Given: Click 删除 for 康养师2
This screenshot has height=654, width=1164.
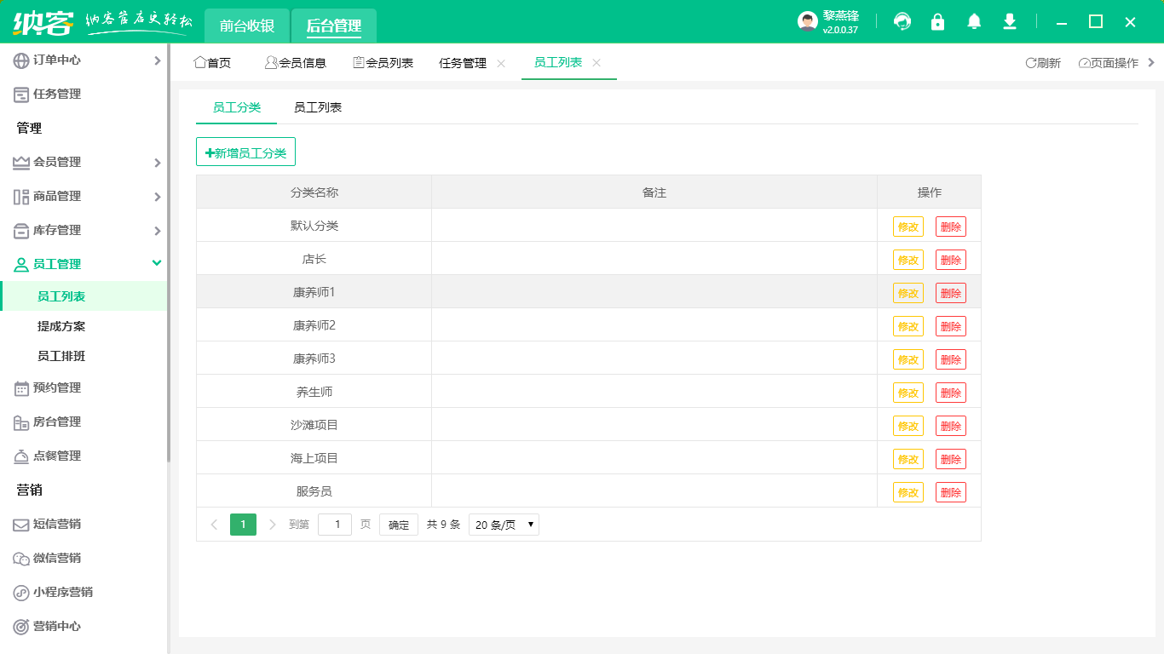Looking at the screenshot, I should pyautogui.click(x=951, y=326).
